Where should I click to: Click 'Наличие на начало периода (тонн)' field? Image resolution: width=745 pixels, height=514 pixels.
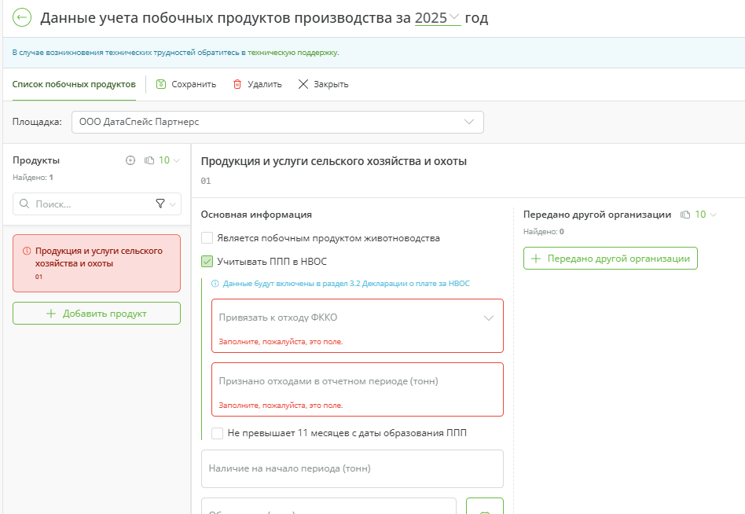[352, 468]
